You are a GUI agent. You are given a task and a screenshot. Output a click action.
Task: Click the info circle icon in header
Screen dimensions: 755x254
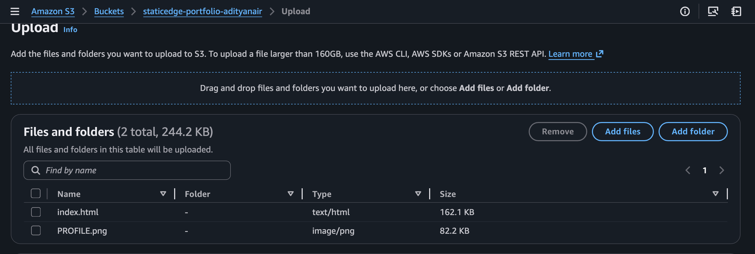click(685, 11)
